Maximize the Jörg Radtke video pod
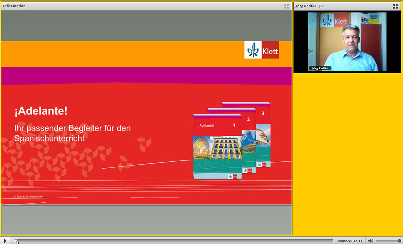The image size is (403, 244). [x=395, y=6]
